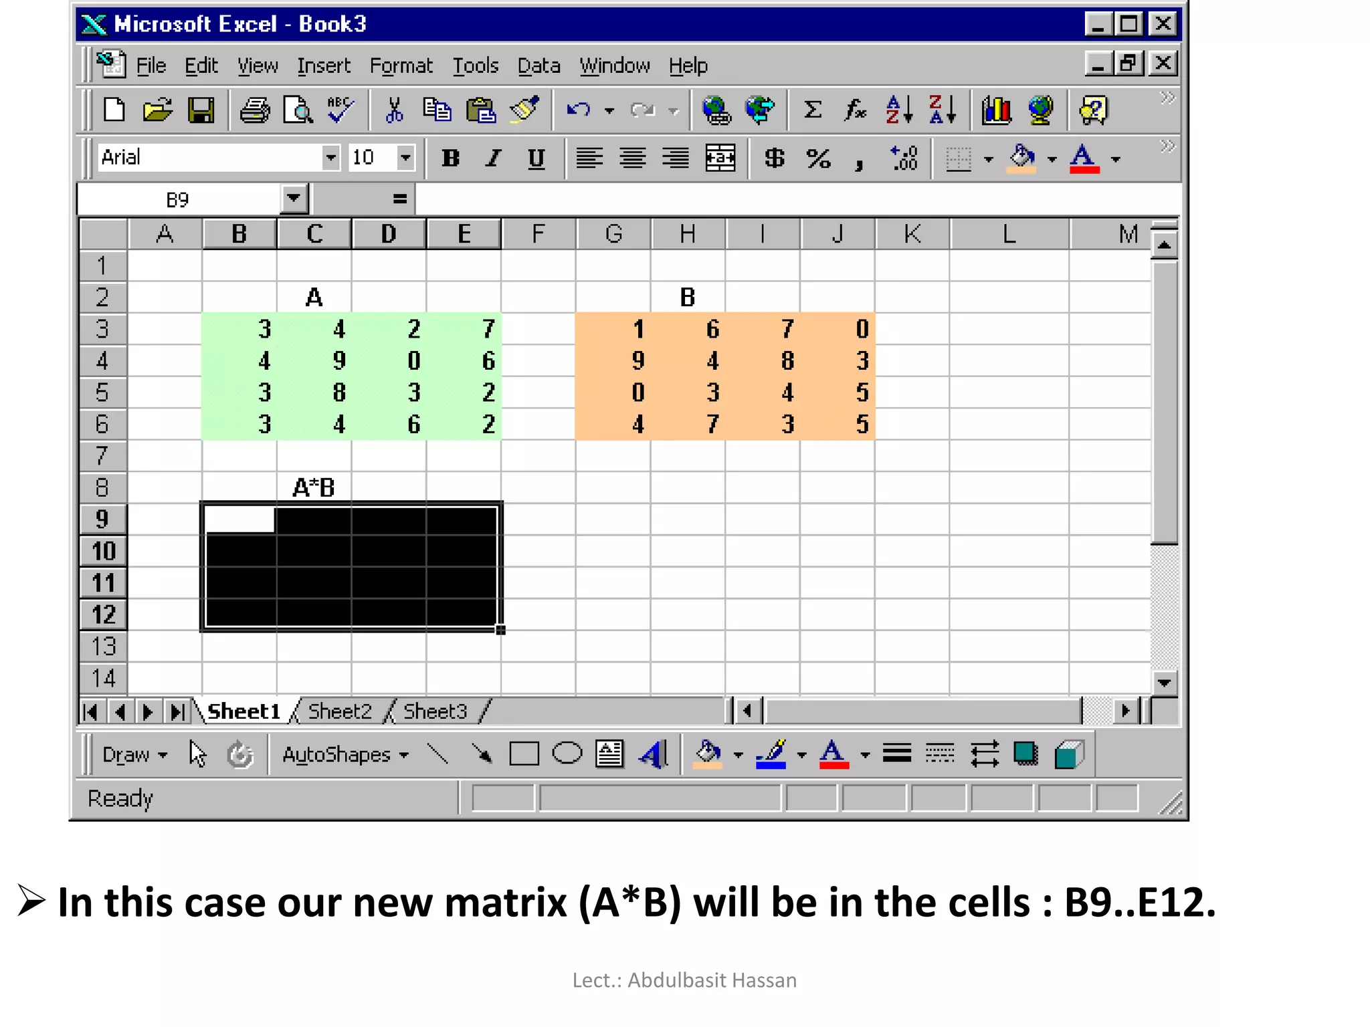Paste with the clipboard icon
Image resolution: width=1370 pixels, height=1027 pixels.
point(480,110)
